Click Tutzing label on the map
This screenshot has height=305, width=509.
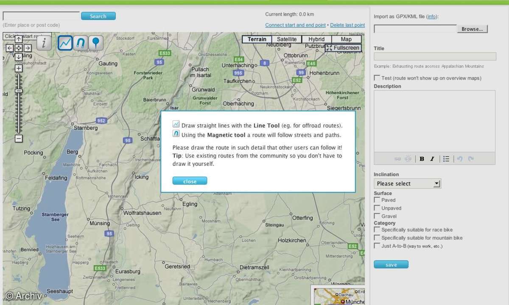pyautogui.click(x=21, y=208)
